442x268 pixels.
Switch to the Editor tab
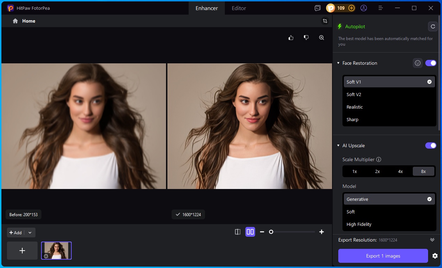(x=239, y=8)
